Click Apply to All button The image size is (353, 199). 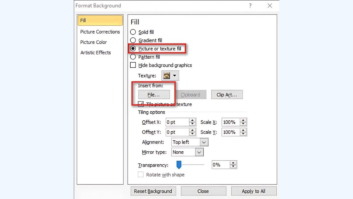click(254, 191)
